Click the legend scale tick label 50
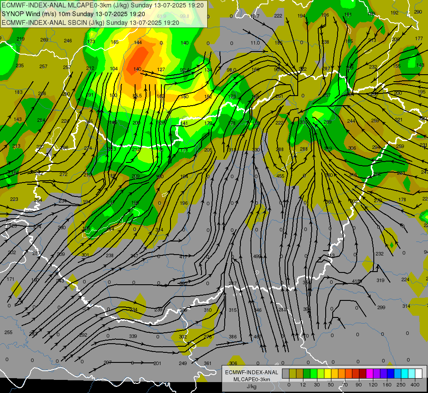 pyautogui.click(x=331, y=385)
